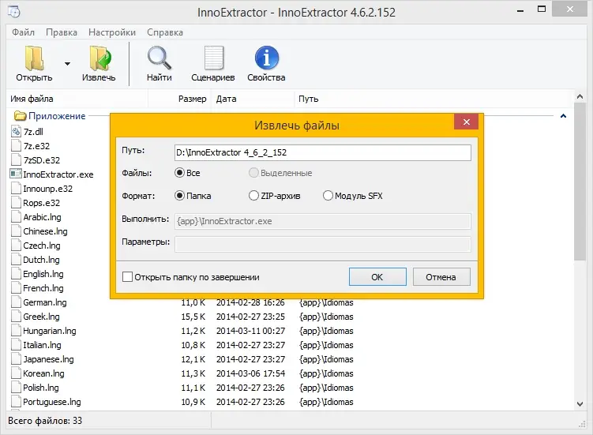
Task: Click the Путь input field in dialog
Action: coord(323,152)
